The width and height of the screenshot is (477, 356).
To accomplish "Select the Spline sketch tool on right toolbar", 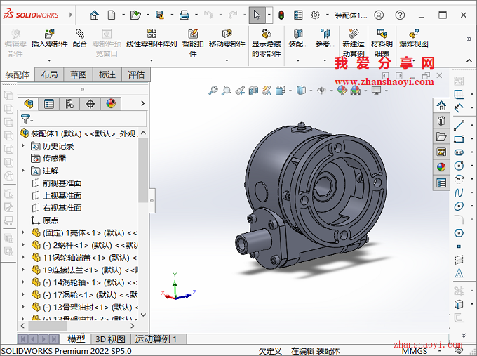I will (x=459, y=192).
